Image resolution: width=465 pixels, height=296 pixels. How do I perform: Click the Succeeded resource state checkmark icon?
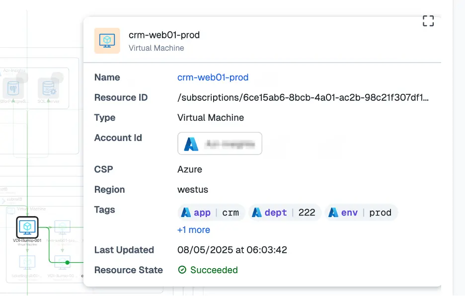pyautogui.click(x=181, y=270)
